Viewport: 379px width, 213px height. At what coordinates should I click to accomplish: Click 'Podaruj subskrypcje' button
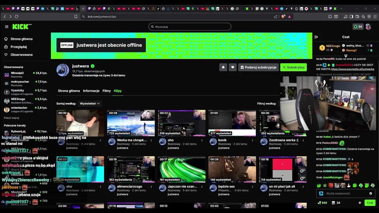258,67
